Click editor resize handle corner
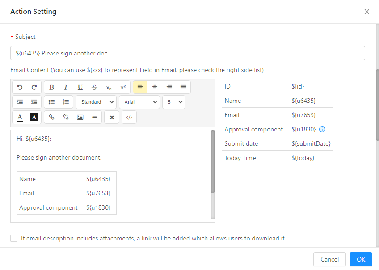379x270 pixels. pyautogui.click(x=213, y=221)
